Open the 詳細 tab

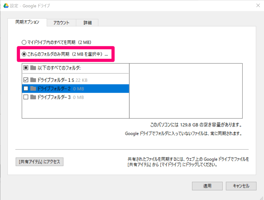pyautogui.click(x=87, y=23)
